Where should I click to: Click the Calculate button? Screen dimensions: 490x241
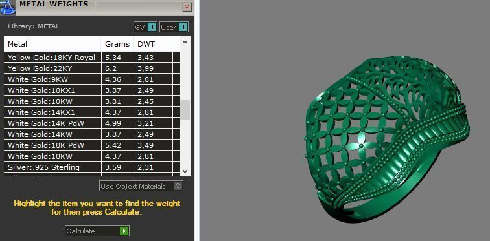tap(97, 231)
